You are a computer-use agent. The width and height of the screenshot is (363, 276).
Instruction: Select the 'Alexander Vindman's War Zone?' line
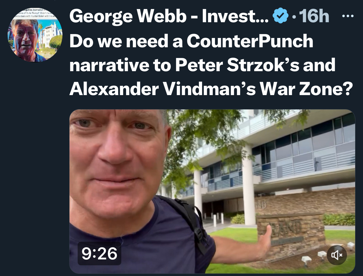pyautogui.click(x=211, y=89)
